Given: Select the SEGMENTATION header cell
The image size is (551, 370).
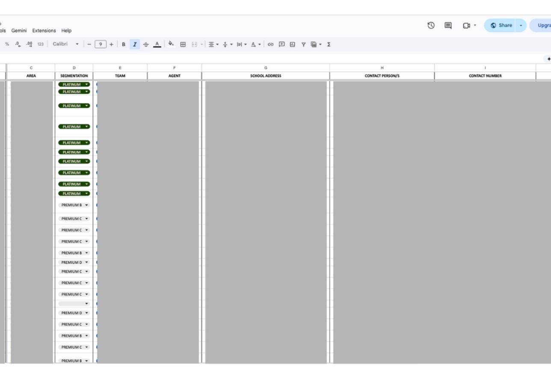Looking at the screenshot, I should click(74, 76).
